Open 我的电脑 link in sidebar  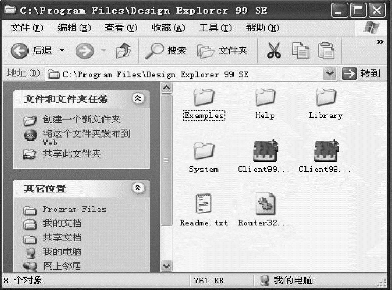click(x=62, y=252)
